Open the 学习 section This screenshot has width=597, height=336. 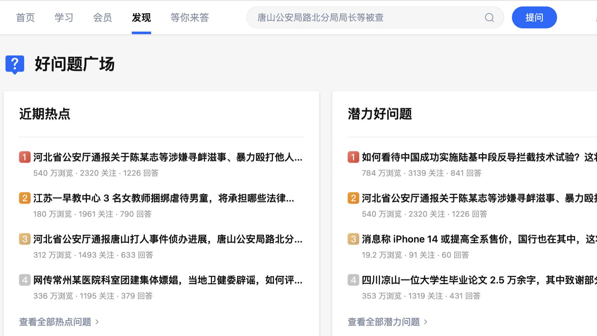point(64,18)
